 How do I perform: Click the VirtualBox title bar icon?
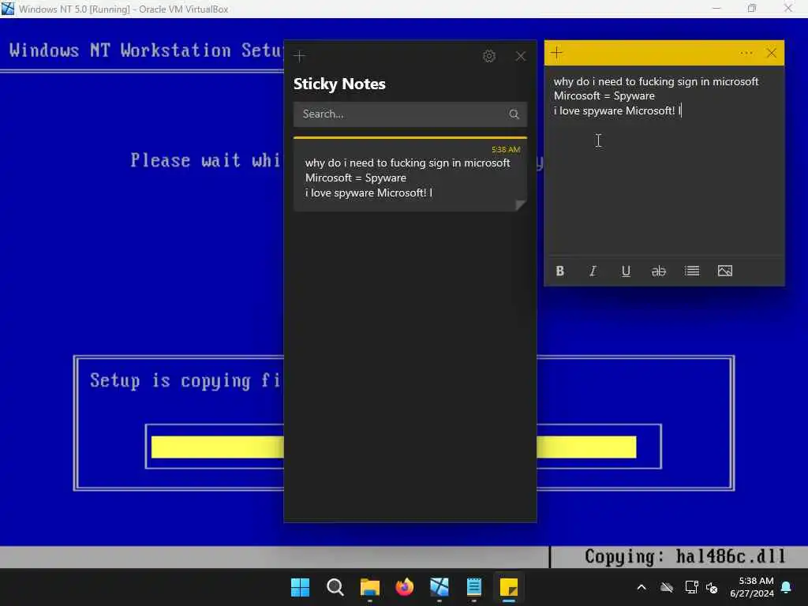coord(8,9)
